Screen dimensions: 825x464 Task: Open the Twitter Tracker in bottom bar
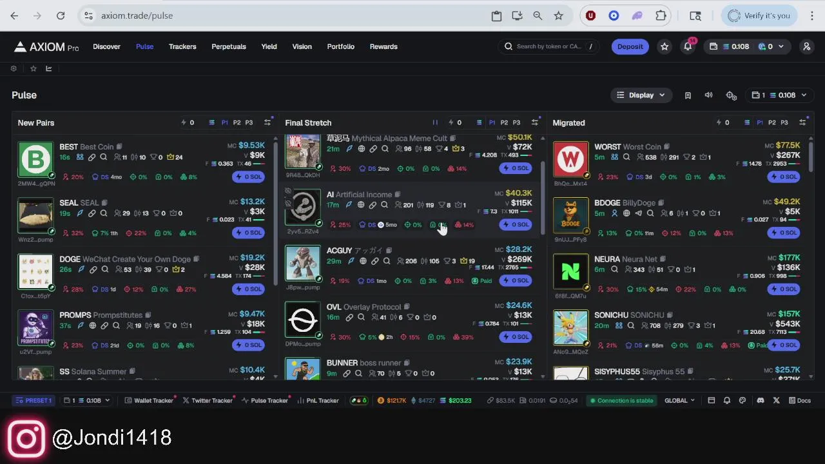pos(208,400)
